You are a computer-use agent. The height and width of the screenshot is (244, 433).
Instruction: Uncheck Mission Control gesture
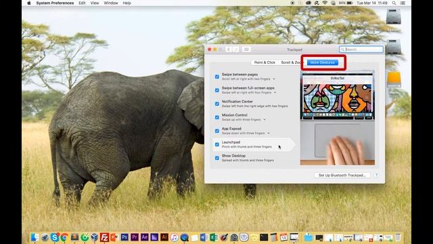[216, 117]
